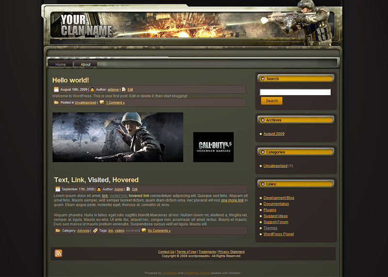The width and height of the screenshot is (388, 277).
Task: Click the Search button in sidebar
Action: pos(272,101)
